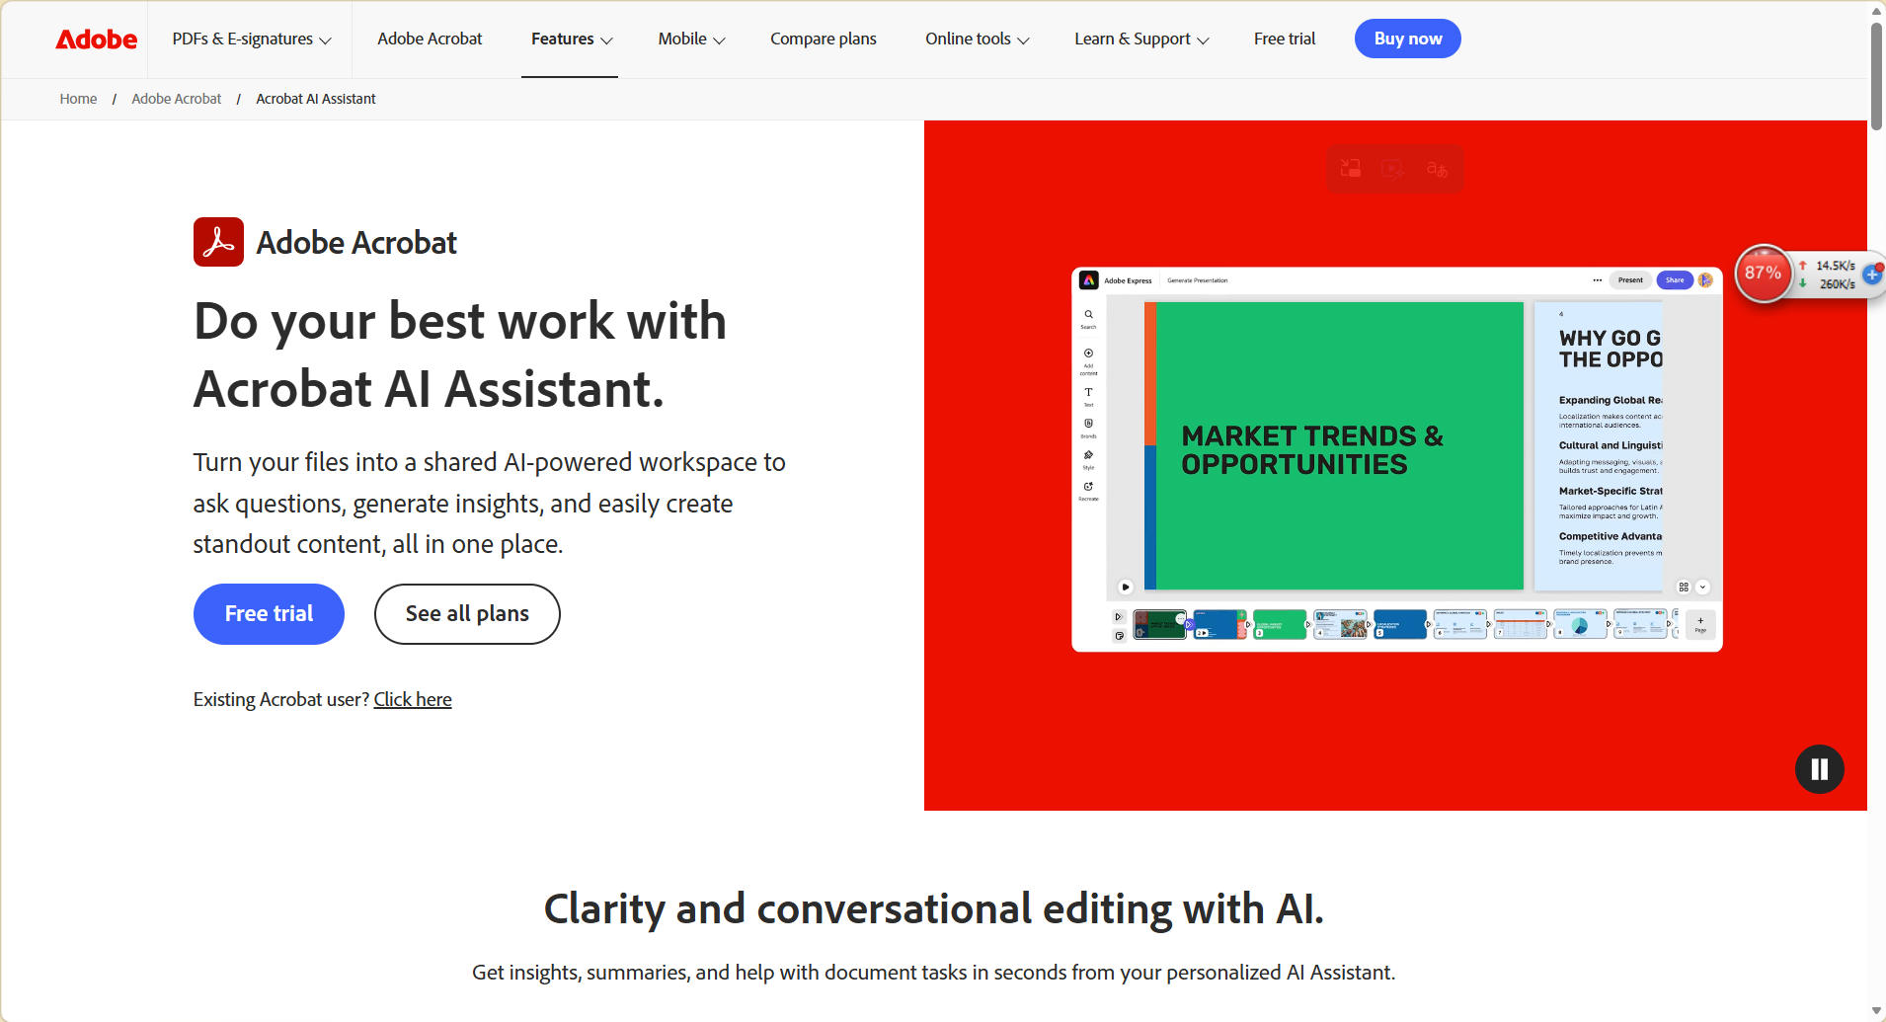This screenshot has width=1886, height=1022.
Task: Click the add Page plus button in the filmstrip
Action: (1700, 624)
